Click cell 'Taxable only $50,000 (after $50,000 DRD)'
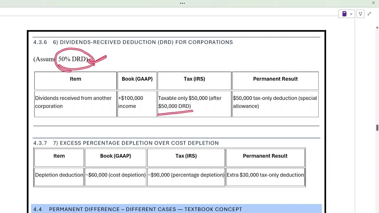The width and height of the screenshot is (379, 213). pyautogui.click(x=194, y=104)
